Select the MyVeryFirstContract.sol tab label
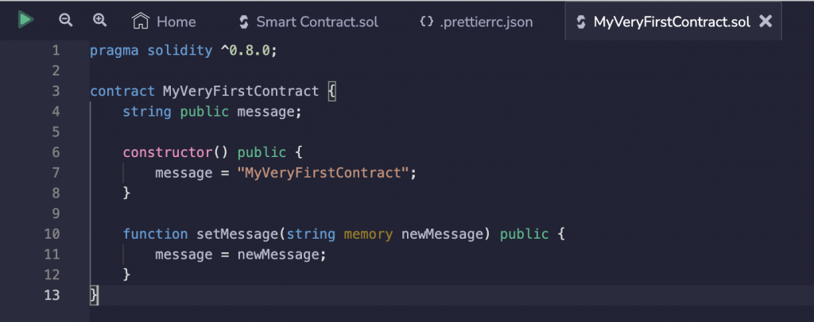Screen dimensions: 814x322 672,21
